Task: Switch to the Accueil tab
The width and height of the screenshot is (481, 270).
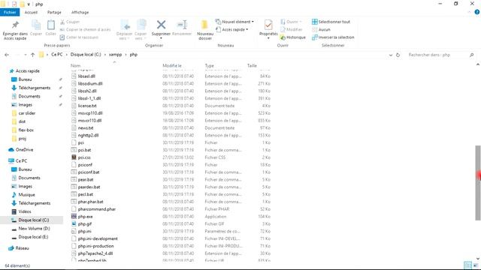Action: pos(31,12)
